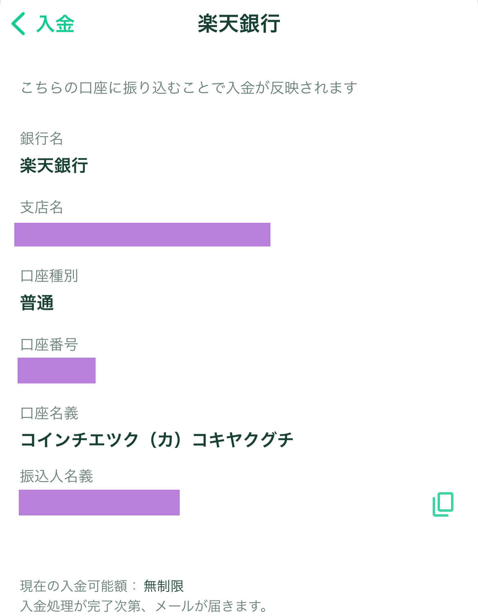Image resolution: width=478 pixels, height=616 pixels.
Task: Tap the masked 振込人名義 value
Action: [x=99, y=502]
